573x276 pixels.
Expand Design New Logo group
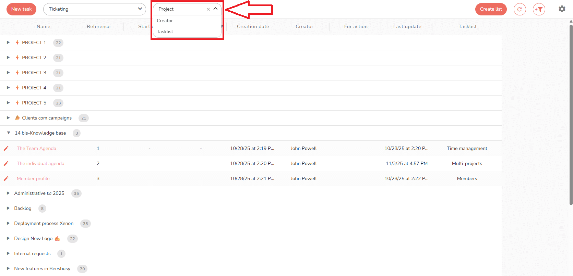[x=8, y=238]
